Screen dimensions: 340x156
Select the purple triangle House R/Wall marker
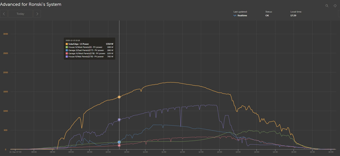[x=119, y=120]
